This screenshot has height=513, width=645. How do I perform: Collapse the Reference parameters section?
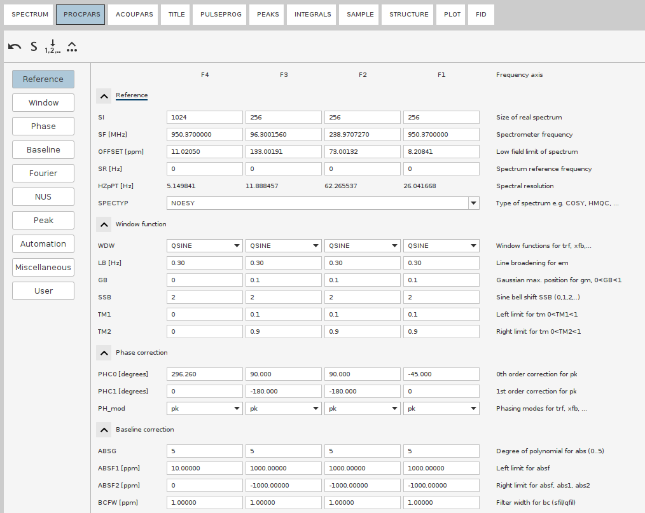pos(104,95)
